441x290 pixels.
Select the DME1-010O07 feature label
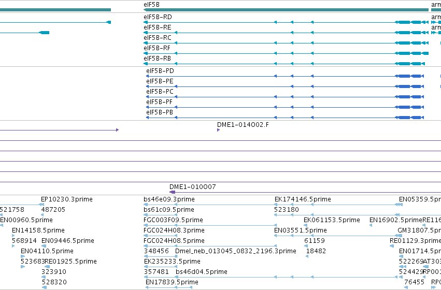(193, 187)
